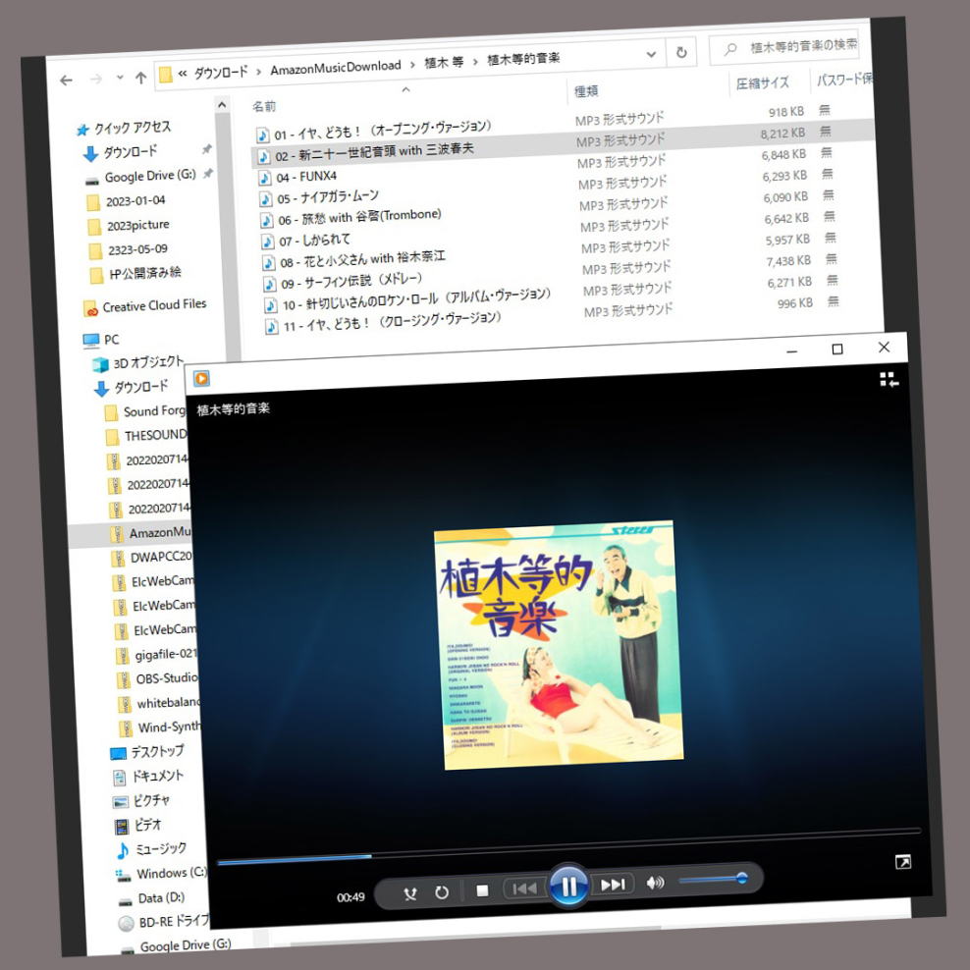Screen dimensions: 970x970
Task: Open the Windows (C:) drive
Action: [161, 874]
